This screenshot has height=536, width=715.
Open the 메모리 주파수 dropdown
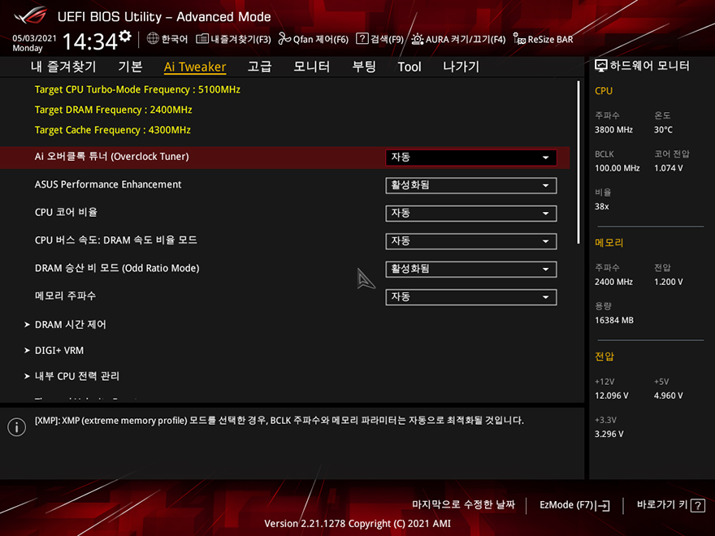pos(470,297)
